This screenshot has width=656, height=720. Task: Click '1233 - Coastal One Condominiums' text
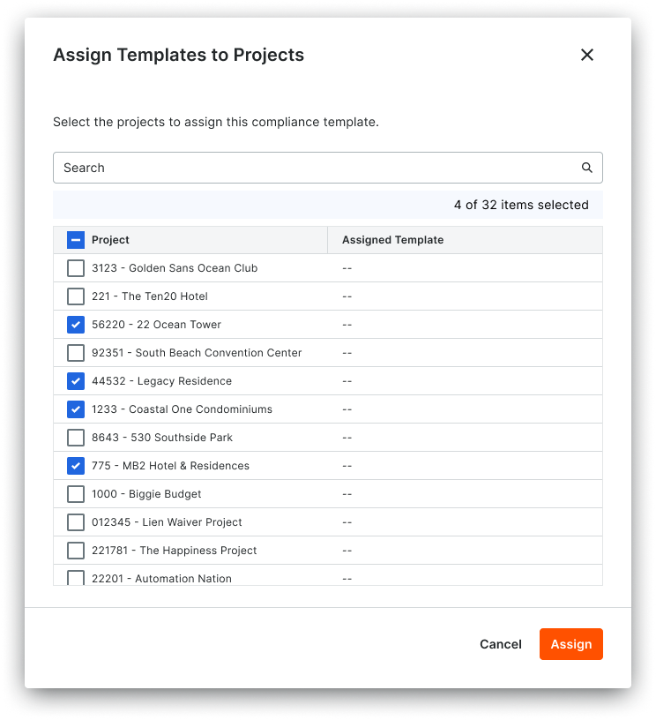pos(183,409)
